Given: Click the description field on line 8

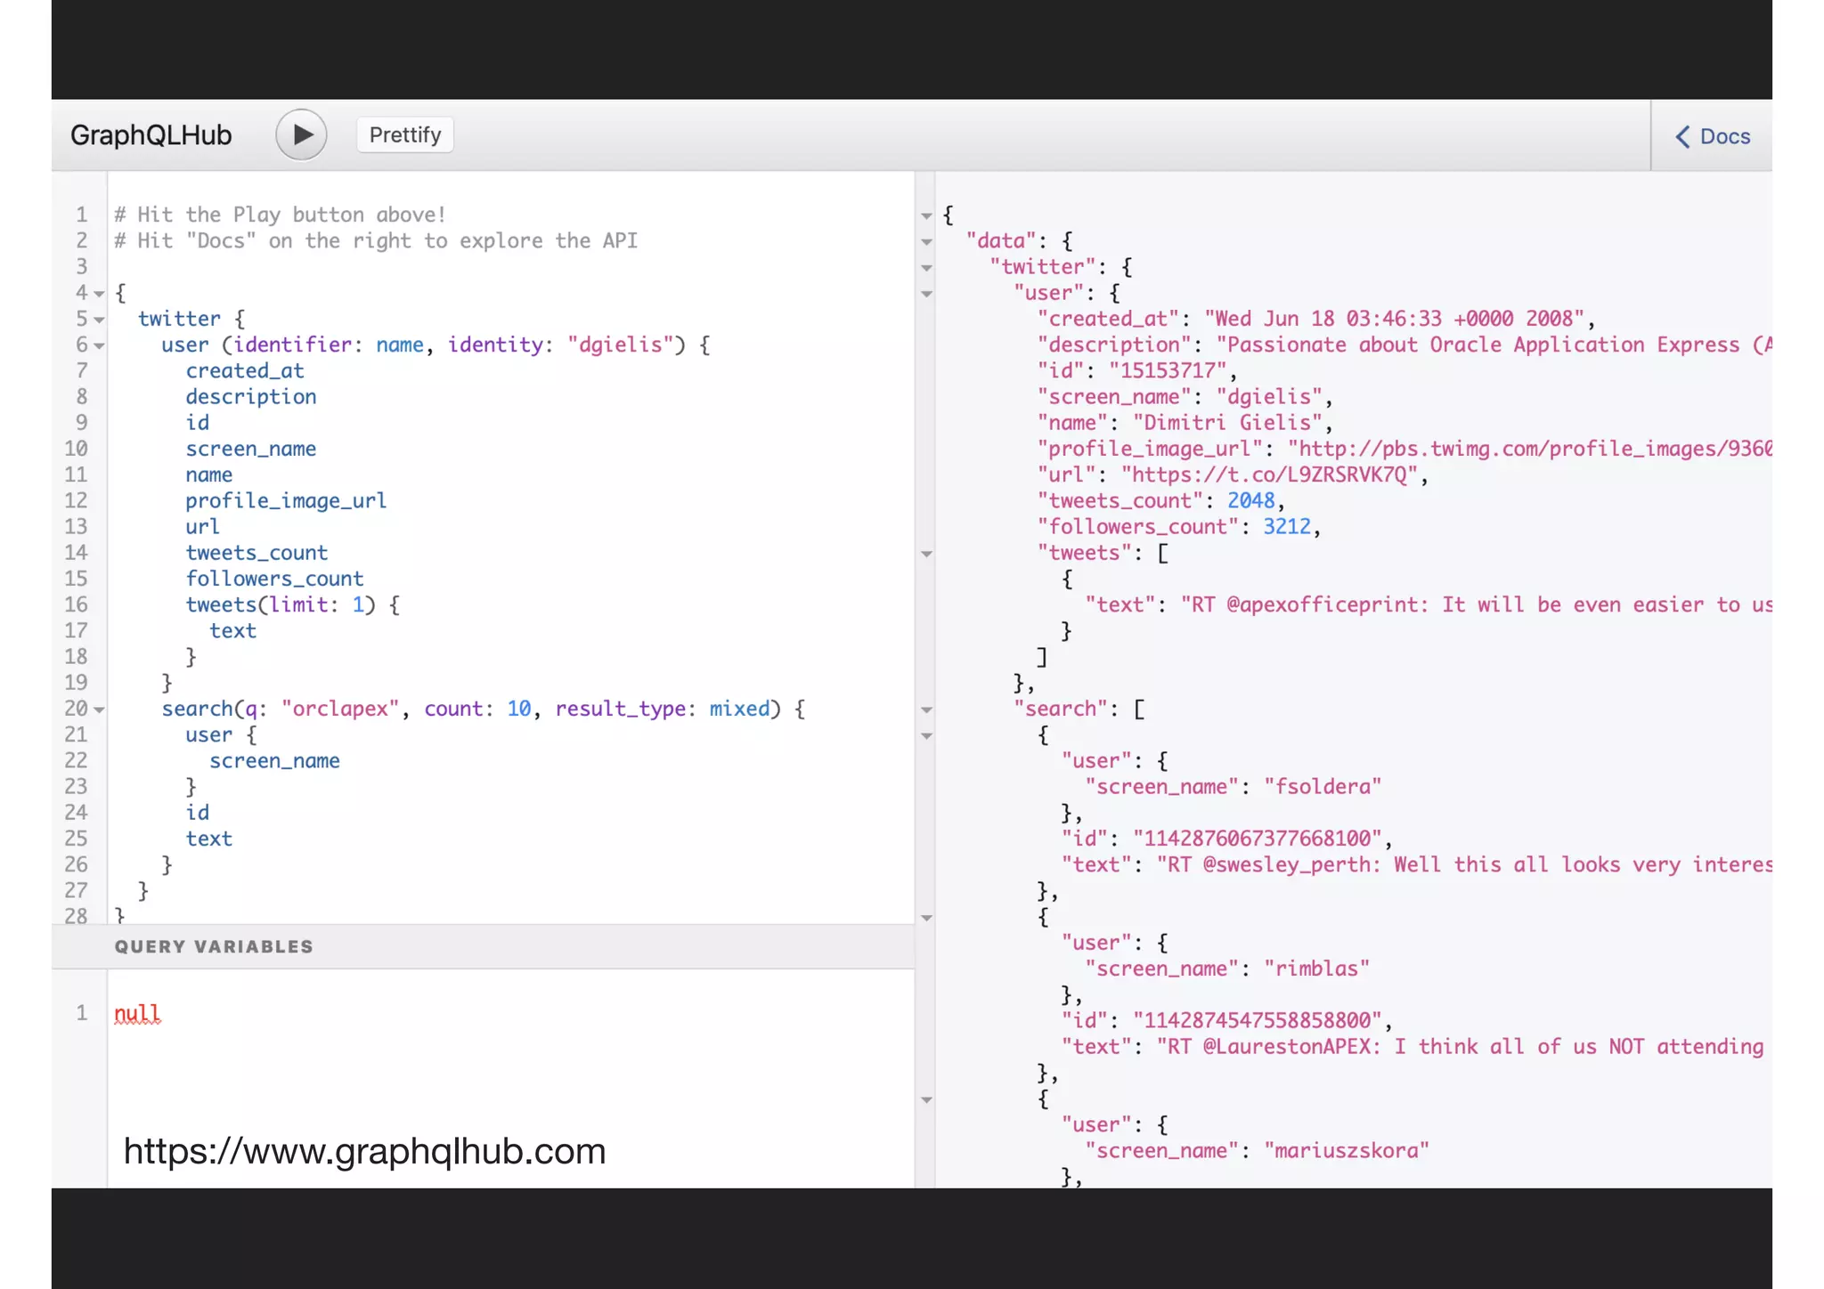Looking at the screenshot, I should 251,396.
